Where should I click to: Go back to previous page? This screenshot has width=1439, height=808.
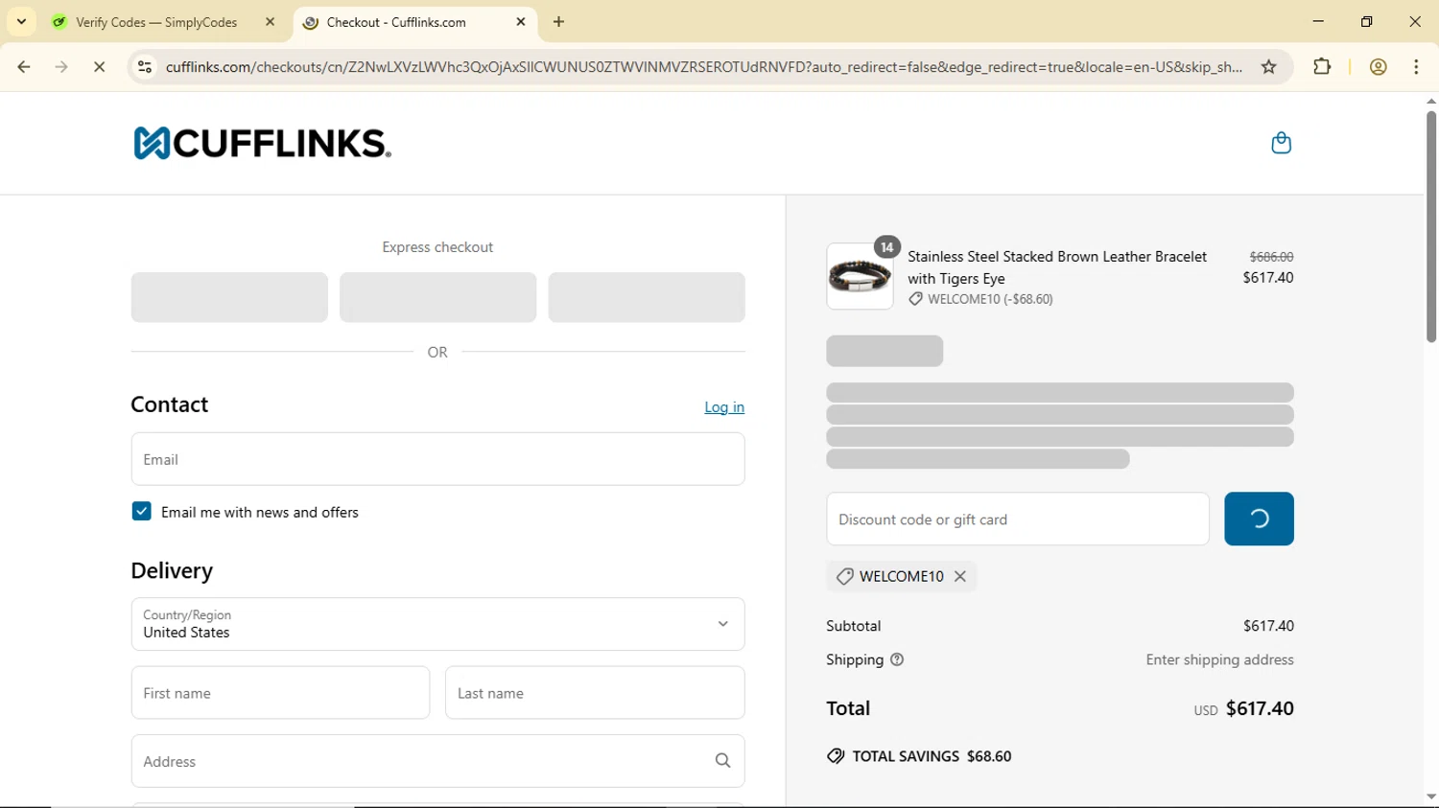[x=24, y=67]
